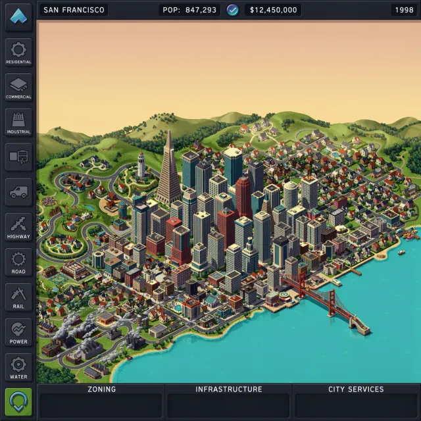The height and width of the screenshot is (421, 421).
Task: Click the population counter POP: 847,293
Action: 189,10
